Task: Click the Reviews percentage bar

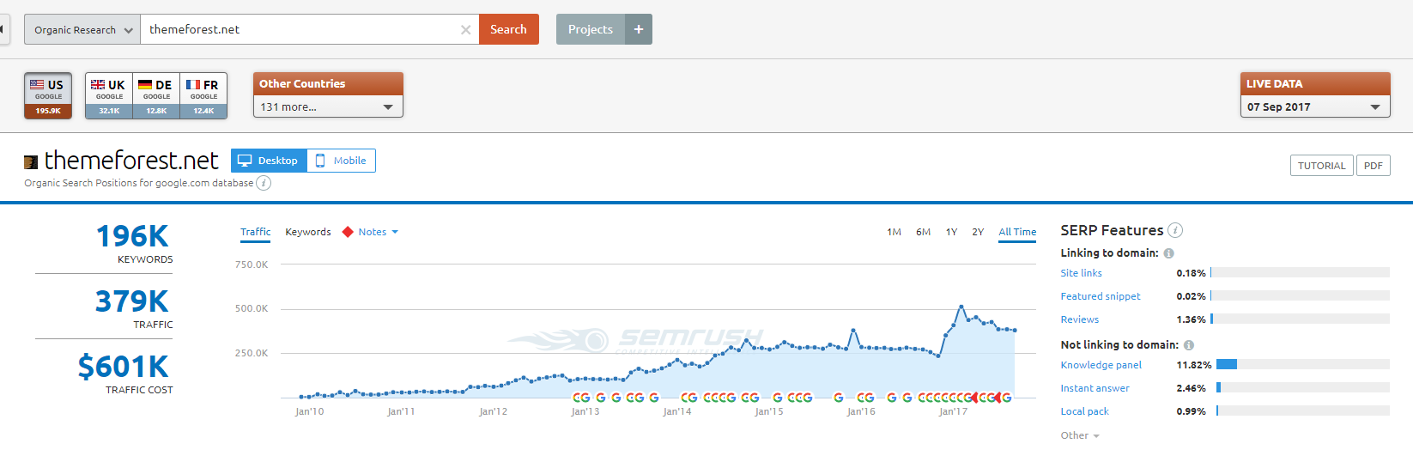Action: click(1300, 319)
